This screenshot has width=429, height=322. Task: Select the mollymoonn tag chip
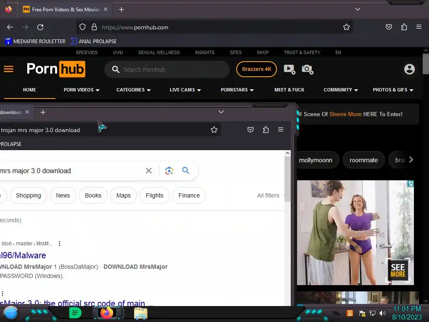pos(318,160)
